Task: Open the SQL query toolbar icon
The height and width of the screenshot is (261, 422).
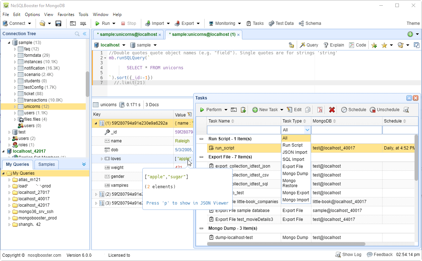Action: (83, 23)
